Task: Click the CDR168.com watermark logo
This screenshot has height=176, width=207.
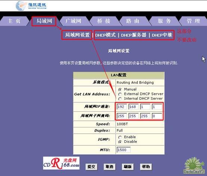Action: coord(61,163)
